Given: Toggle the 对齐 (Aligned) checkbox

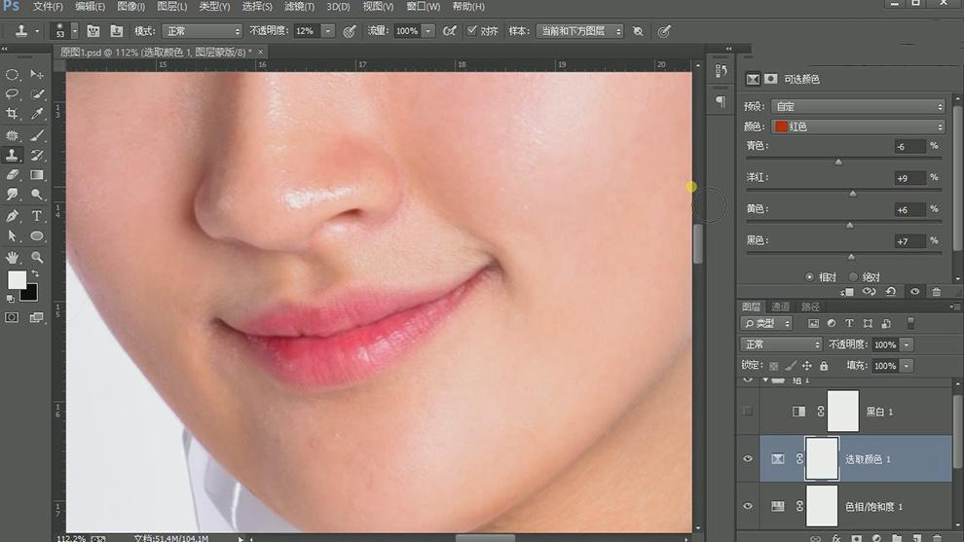Looking at the screenshot, I should (x=472, y=31).
